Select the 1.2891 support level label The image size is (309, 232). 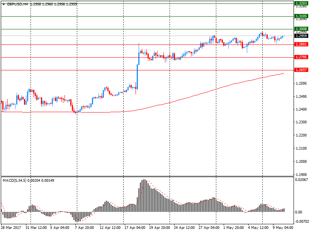pos(301,44)
